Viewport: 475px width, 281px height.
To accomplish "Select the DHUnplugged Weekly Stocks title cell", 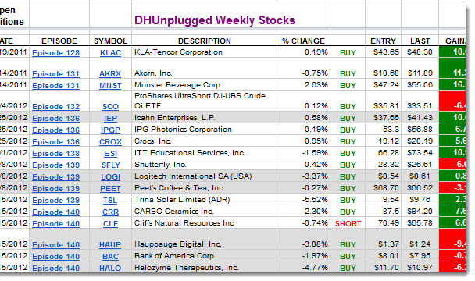I will 215,20.
